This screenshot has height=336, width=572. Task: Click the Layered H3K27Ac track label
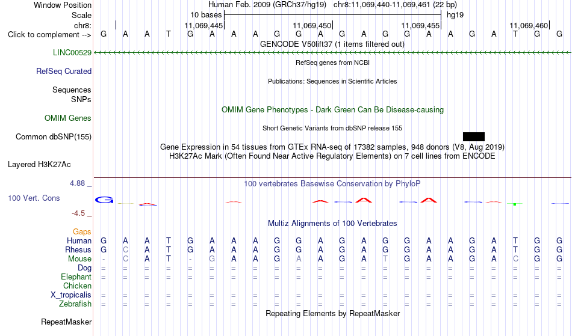point(39,164)
